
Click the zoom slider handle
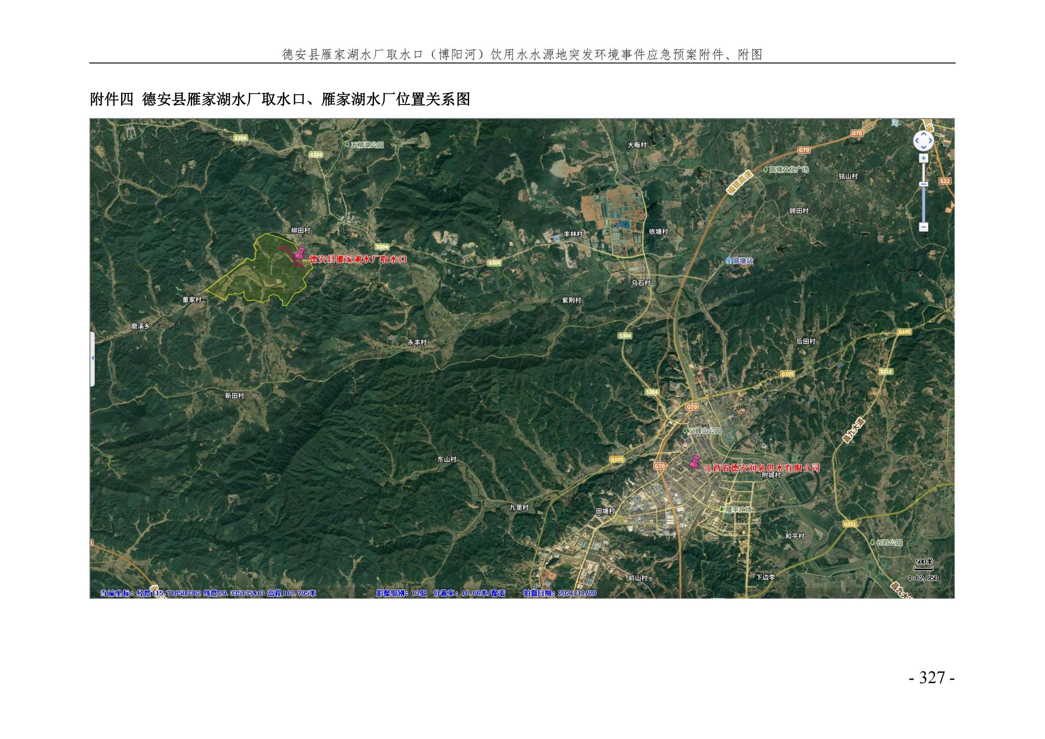[923, 184]
